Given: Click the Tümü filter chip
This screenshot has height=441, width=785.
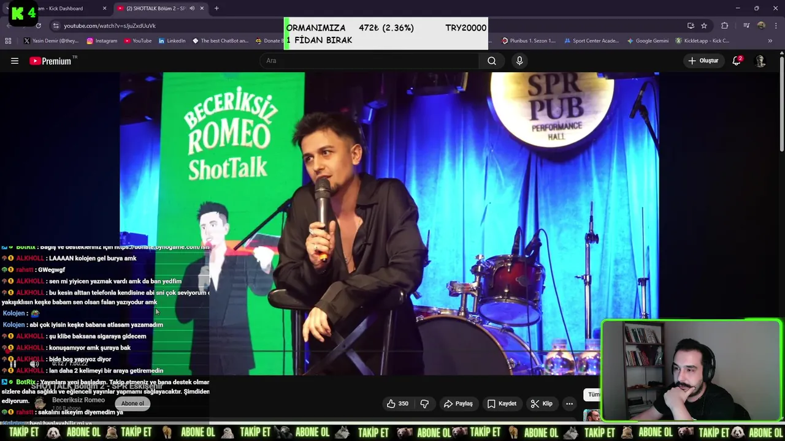Looking at the screenshot, I should tap(592, 394).
